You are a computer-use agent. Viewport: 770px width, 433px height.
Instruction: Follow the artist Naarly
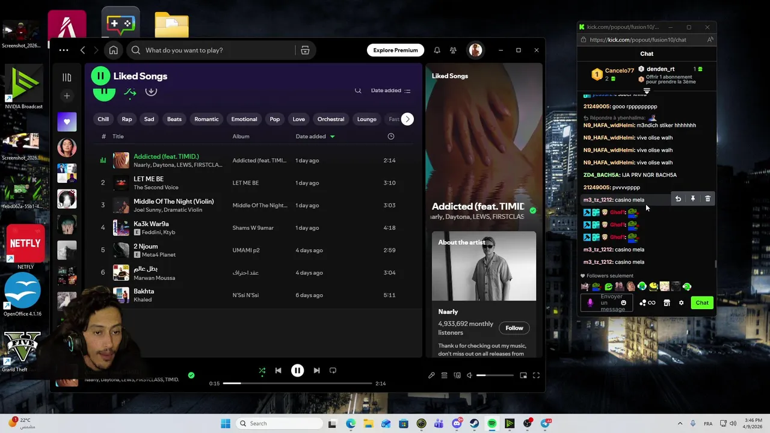click(x=514, y=328)
